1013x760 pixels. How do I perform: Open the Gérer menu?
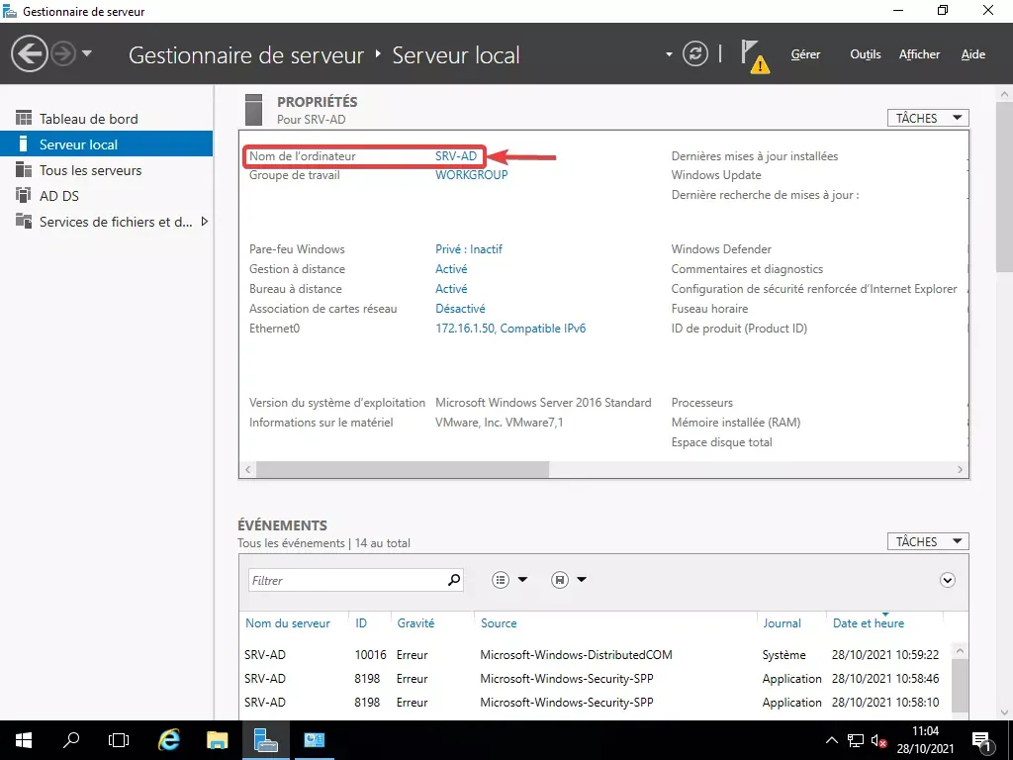pyautogui.click(x=804, y=54)
